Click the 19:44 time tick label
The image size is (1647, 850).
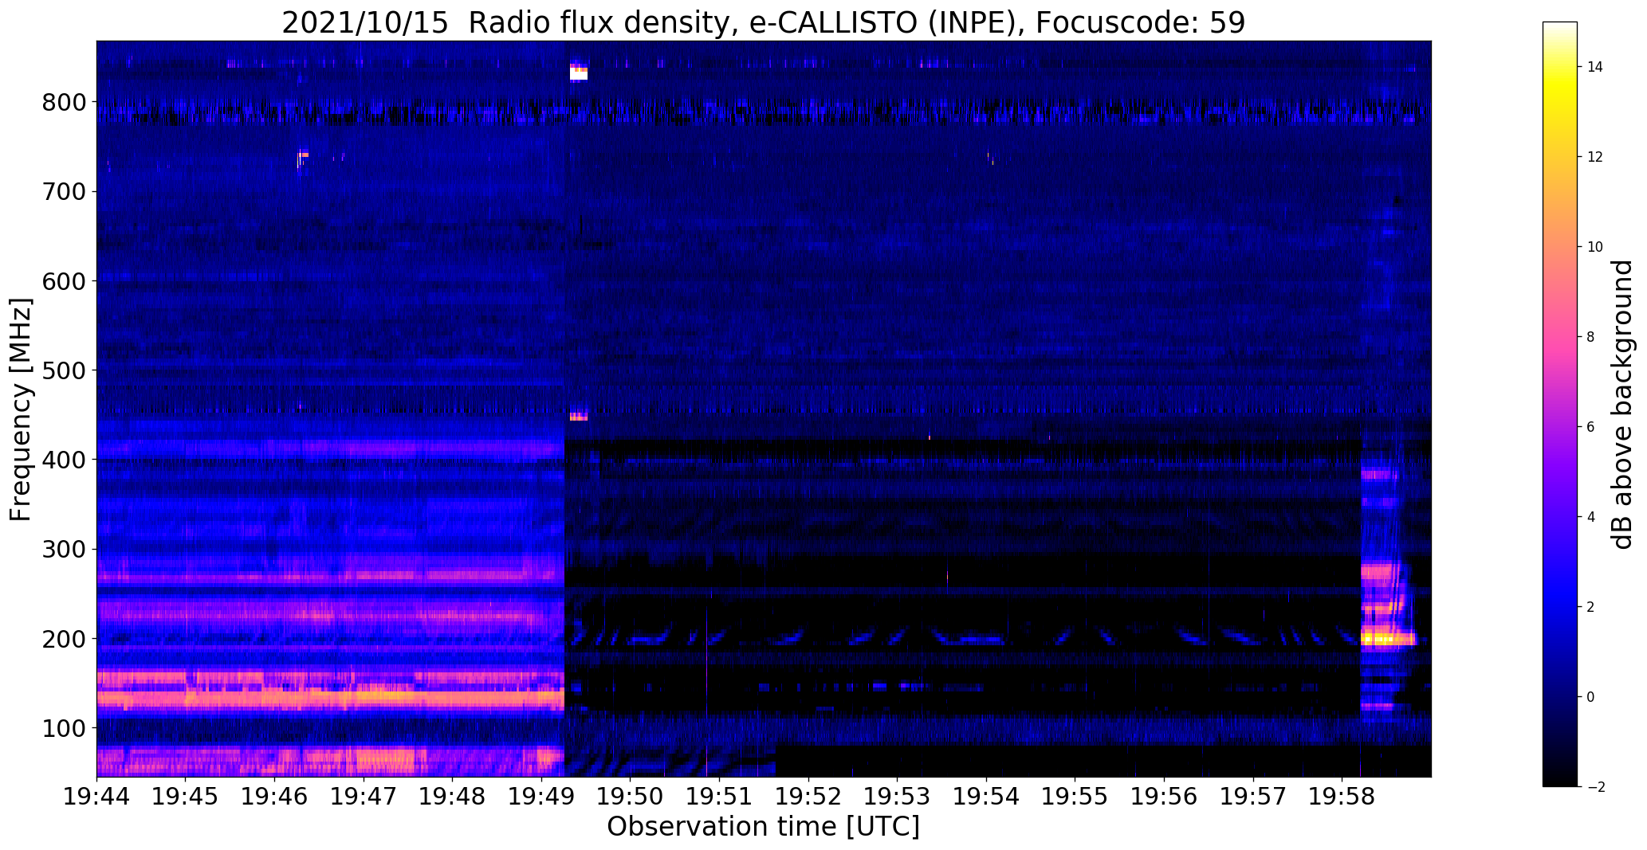coord(96,797)
